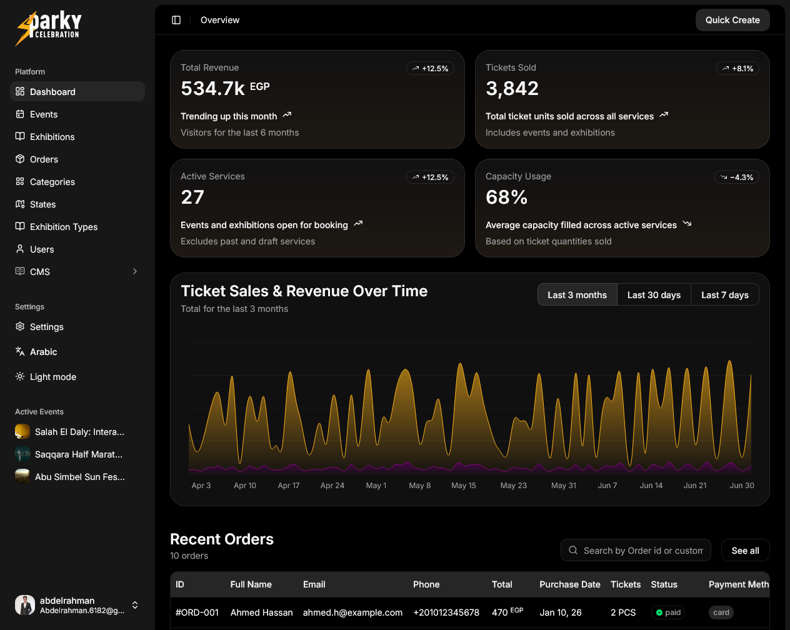The image size is (790, 630).
Task: Click the search magnifier in Recent Orders
Action: (572, 550)
